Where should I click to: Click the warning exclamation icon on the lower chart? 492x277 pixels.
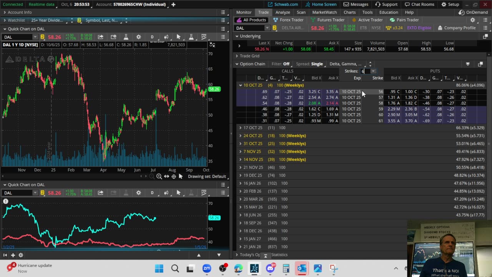(x=6, y=201)
